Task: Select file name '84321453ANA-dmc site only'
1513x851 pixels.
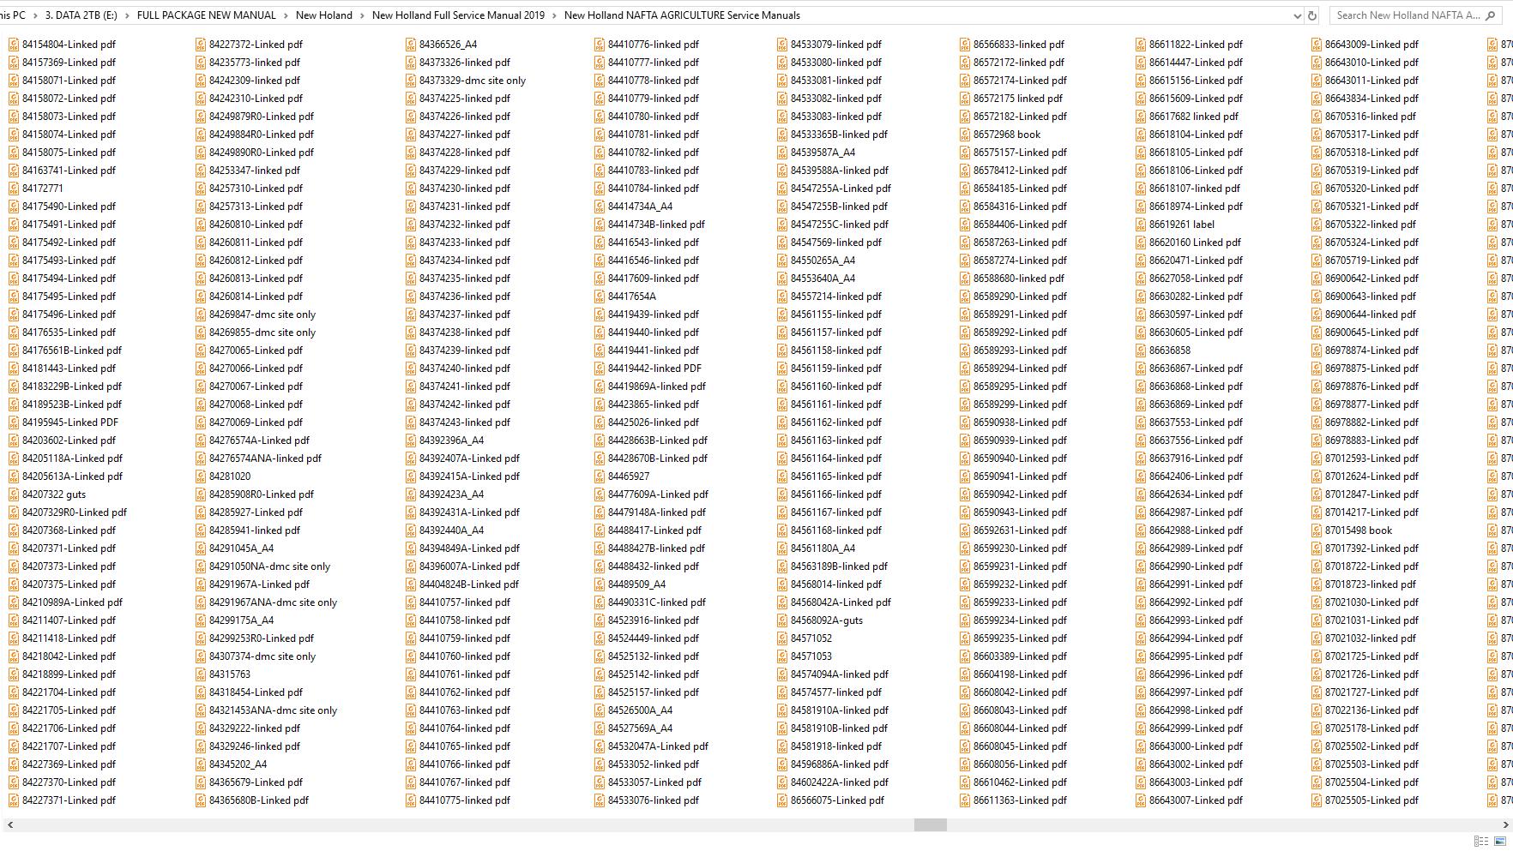Action: pos(273,710)
